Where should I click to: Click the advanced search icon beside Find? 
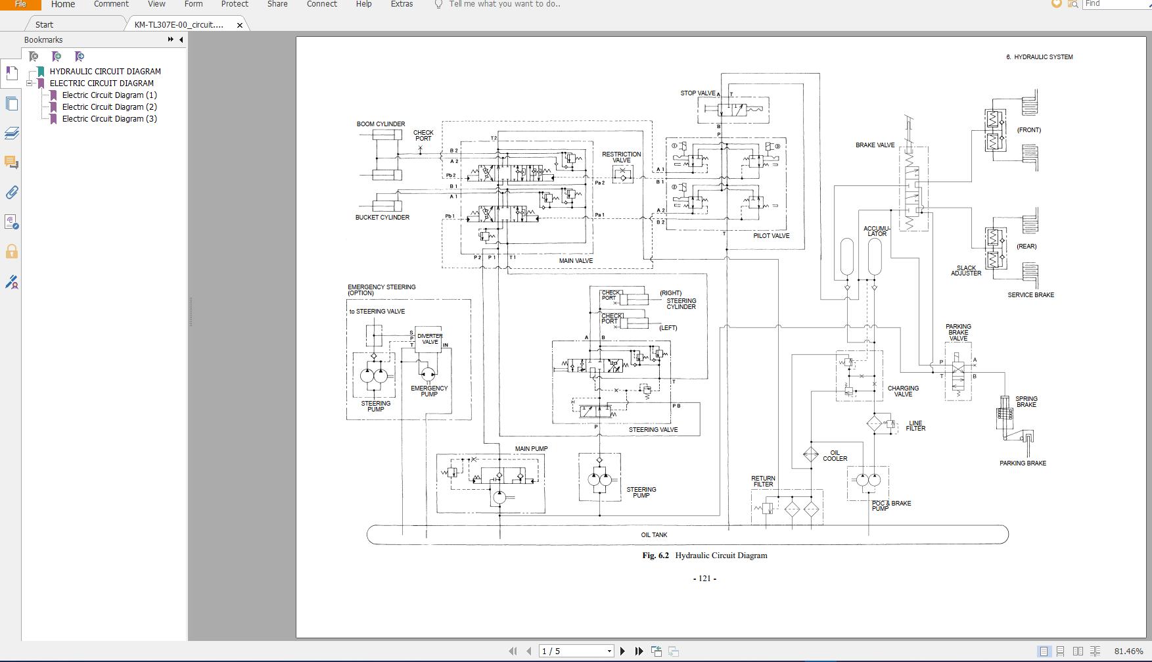pos(1072,4)
